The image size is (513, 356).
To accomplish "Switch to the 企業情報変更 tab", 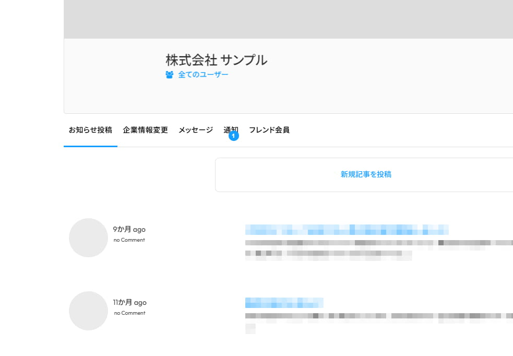I will tap(145, 130).
